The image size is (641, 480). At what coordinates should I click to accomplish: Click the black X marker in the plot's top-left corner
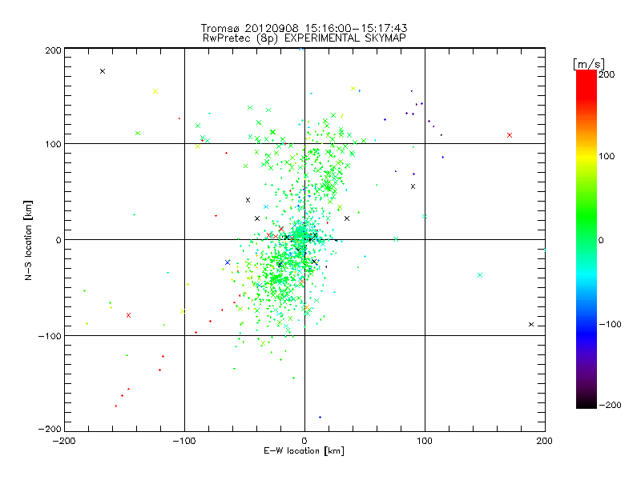click(x=103, y=71)
